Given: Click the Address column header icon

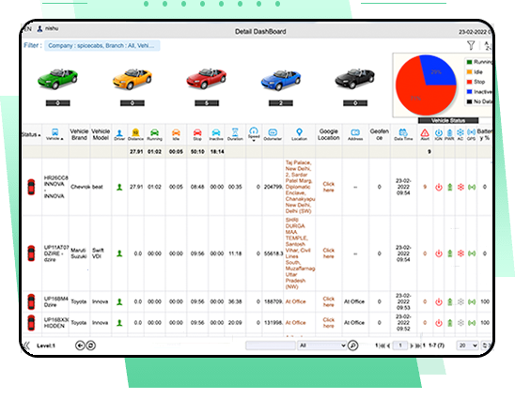Looking at the screenshot, I should (x=355, y=132).
